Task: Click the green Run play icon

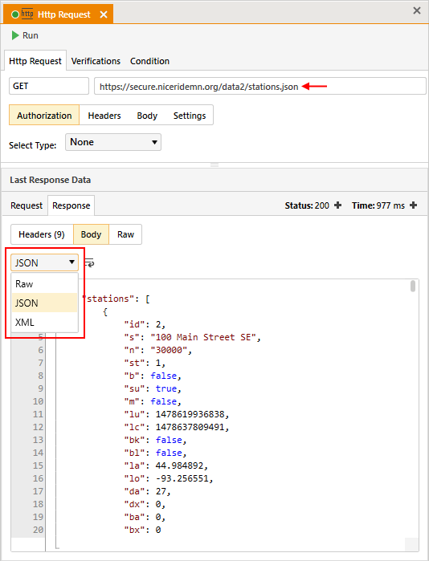Action: pos(15,35)
